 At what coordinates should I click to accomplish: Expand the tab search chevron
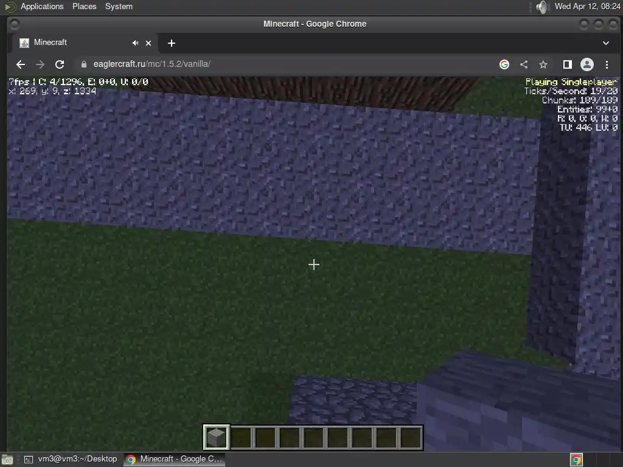(605, 43)
